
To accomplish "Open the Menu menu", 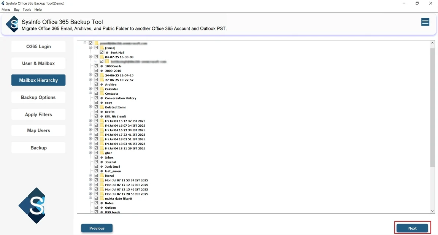I will 6,10.
